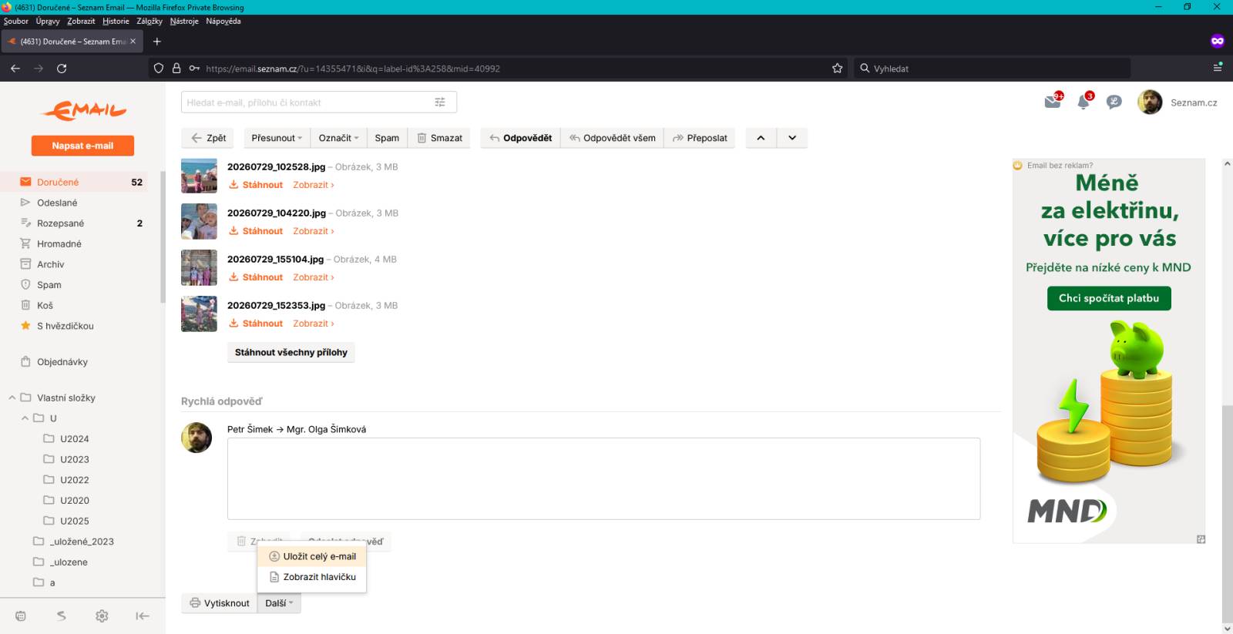1233x634 pixels.
Task: Collapse the sidebar with the arrow icon
Action: tap(143, 616)
